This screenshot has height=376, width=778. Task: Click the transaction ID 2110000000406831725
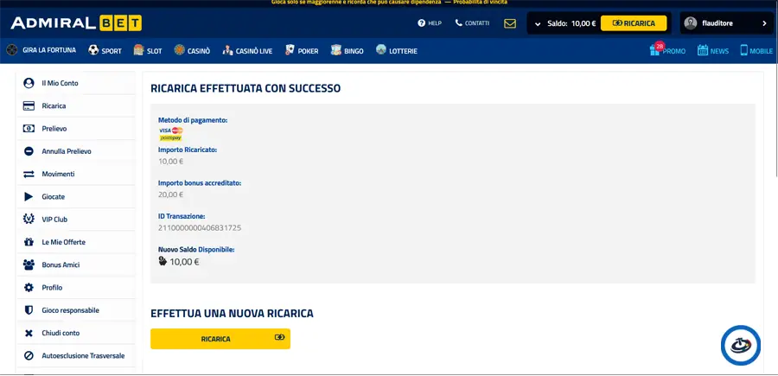(200, 228)
